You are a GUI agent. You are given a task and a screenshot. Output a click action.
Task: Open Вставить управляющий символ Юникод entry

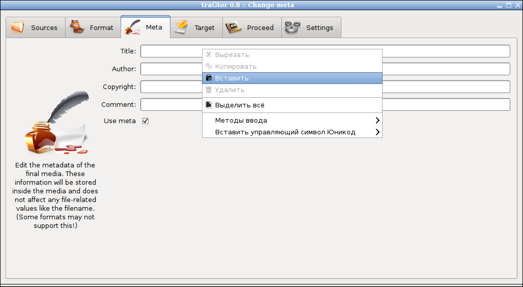coord(292,132)
